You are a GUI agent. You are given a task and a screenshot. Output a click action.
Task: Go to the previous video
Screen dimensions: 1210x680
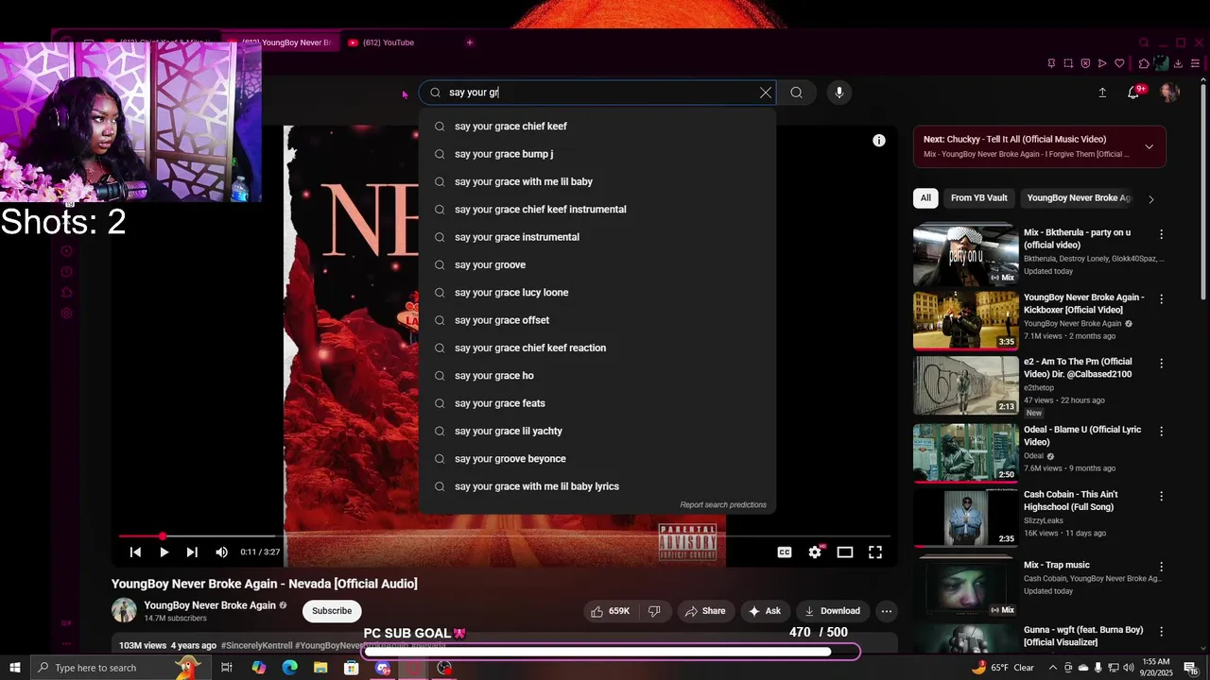click(135, 552)
